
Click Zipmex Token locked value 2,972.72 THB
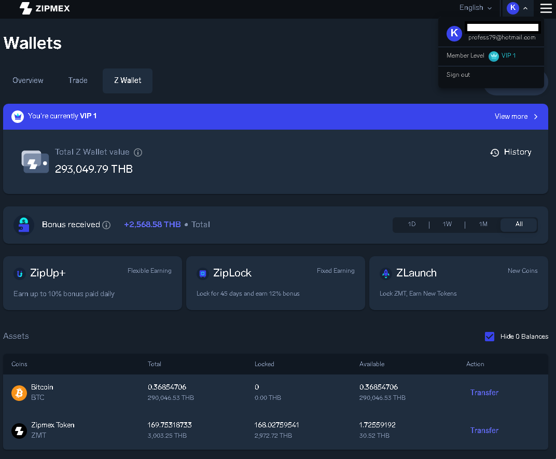[273, 436]
